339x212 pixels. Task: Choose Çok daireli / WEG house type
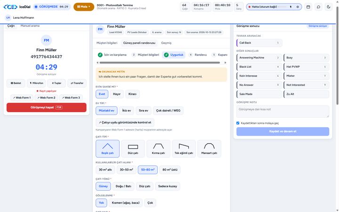[x=168, y=111]
